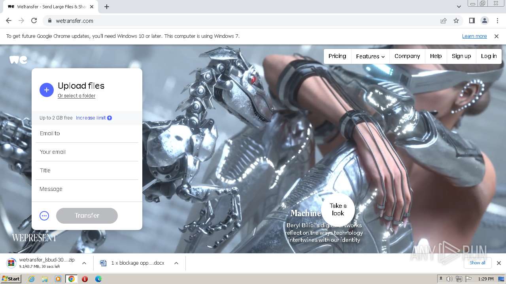Screen dimensions: 506x284
Task: Click the taskbar clock showing 1:29 PM
Action: [485, 279]
